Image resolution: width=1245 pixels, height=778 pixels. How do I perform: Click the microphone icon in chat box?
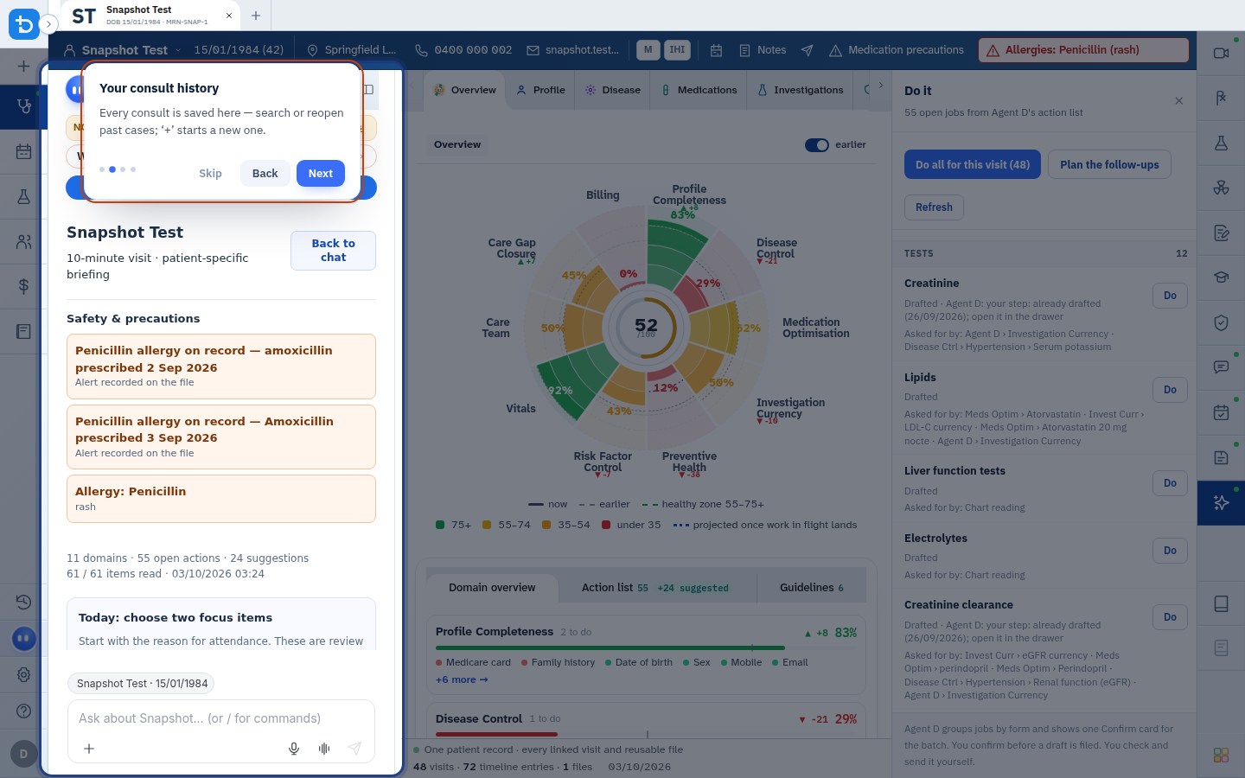294,749
